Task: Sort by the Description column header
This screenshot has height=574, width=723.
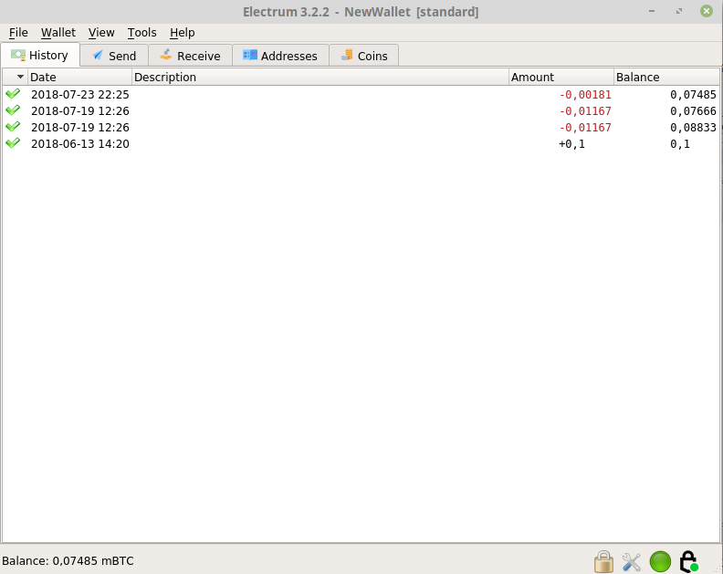Action: pyautogui.click(x=320, y=77)
